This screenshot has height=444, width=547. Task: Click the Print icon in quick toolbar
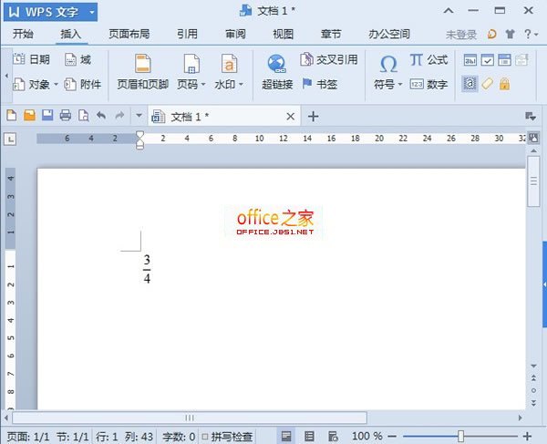[x=65, y=116]
